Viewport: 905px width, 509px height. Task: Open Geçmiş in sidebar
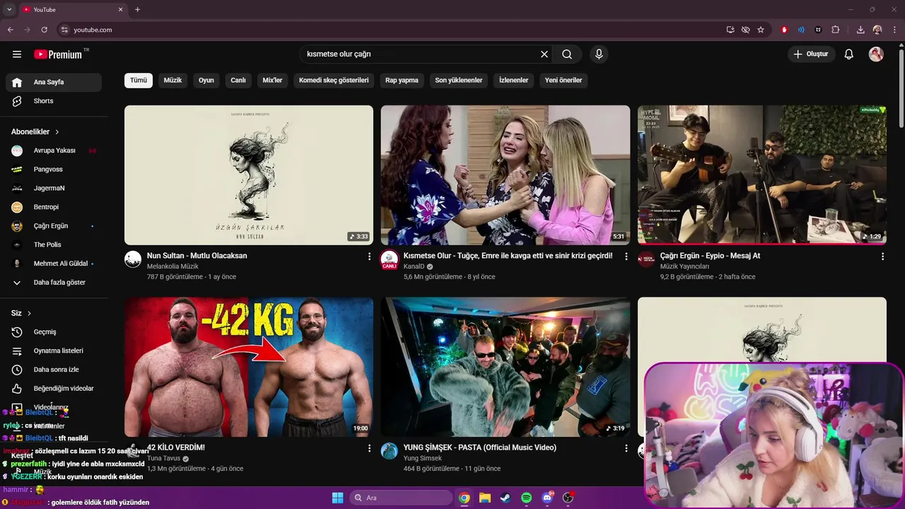[x=54, y=332]
